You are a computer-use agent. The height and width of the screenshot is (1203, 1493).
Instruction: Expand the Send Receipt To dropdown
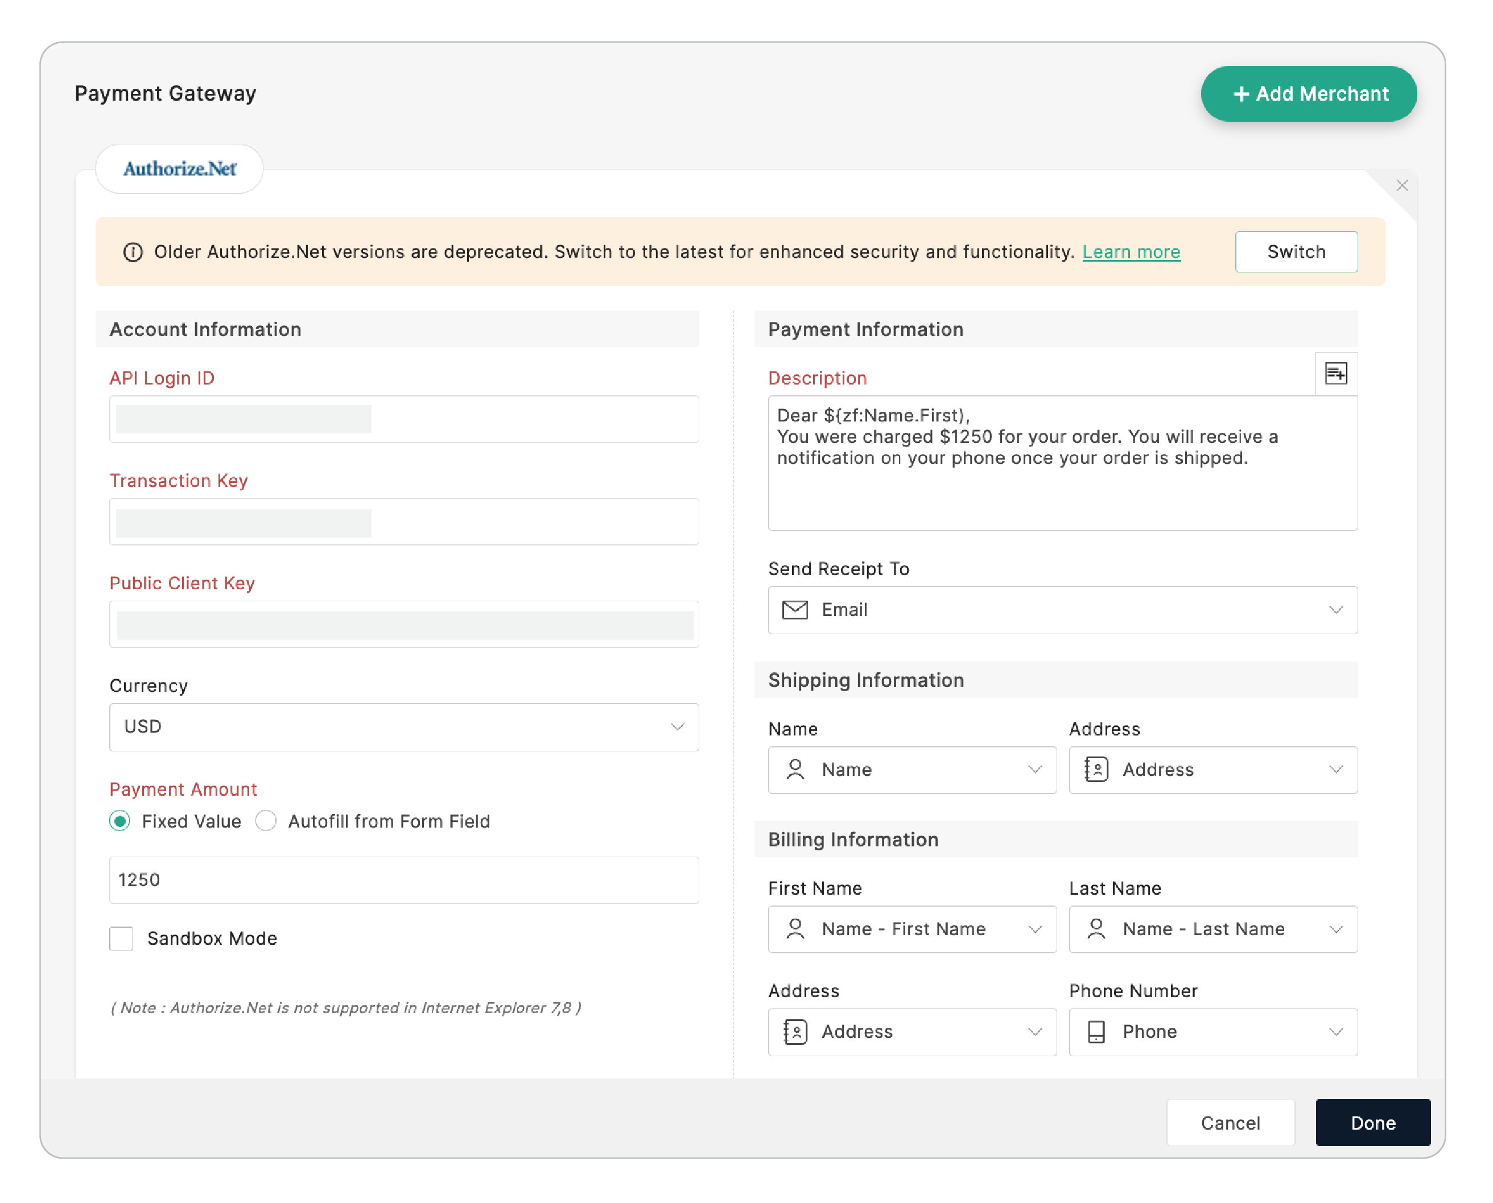[1062, 610]
